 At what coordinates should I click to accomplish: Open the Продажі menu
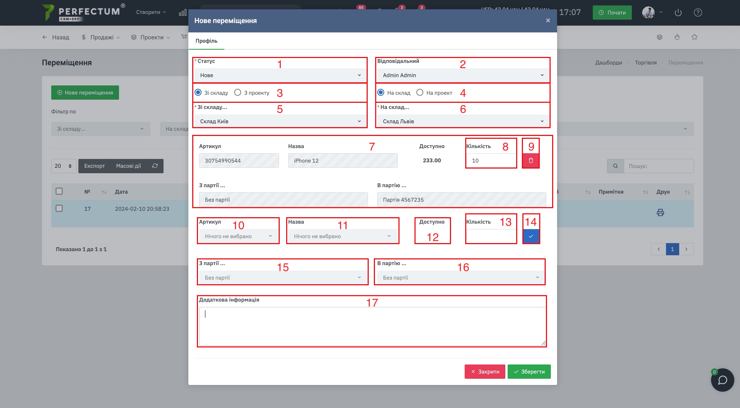101,37
